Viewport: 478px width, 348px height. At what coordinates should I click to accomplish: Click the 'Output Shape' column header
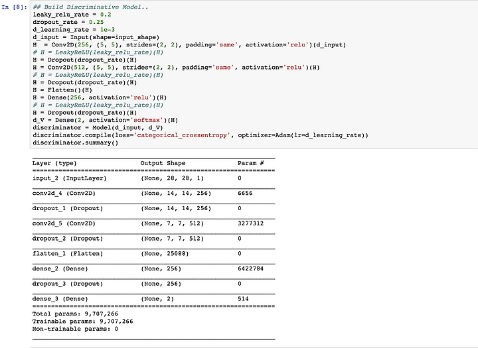(163, 163)
